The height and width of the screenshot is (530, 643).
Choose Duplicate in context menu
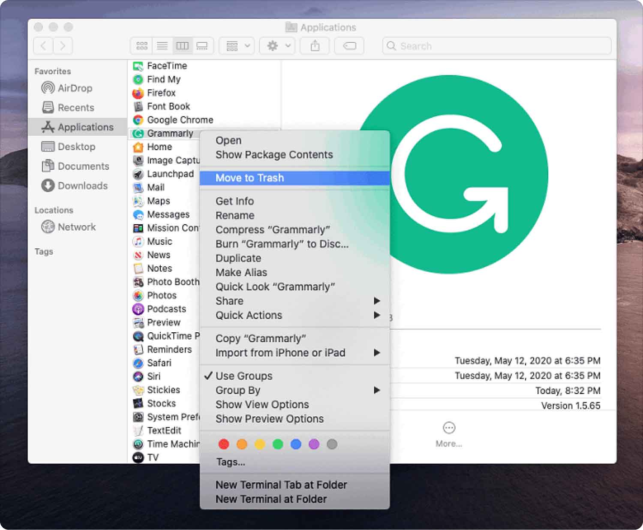294,258
